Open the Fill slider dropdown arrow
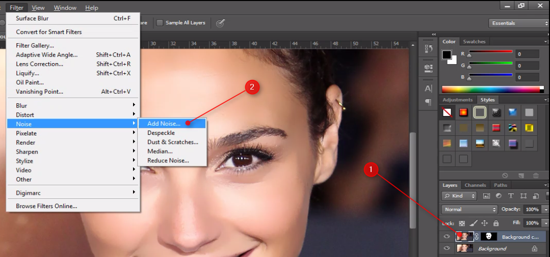The width and height of the screenshot is (550, 257). pos(545,223)
